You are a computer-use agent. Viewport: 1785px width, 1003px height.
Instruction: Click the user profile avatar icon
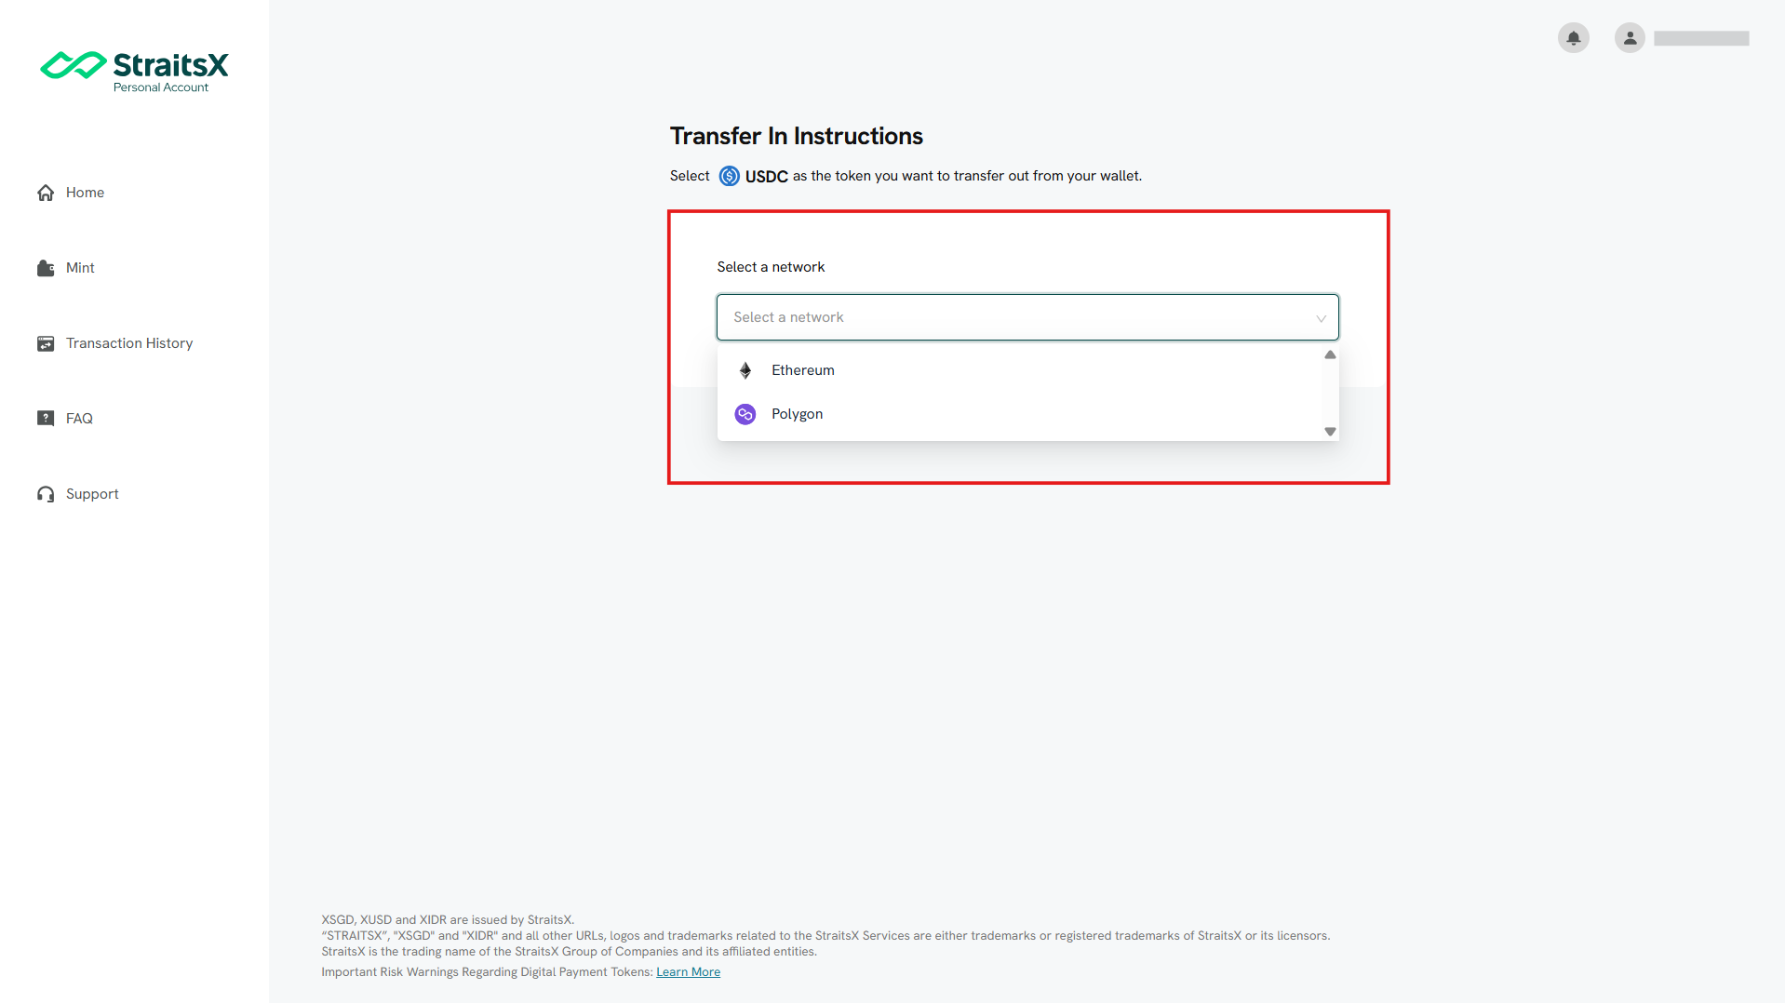point(1630,38)
